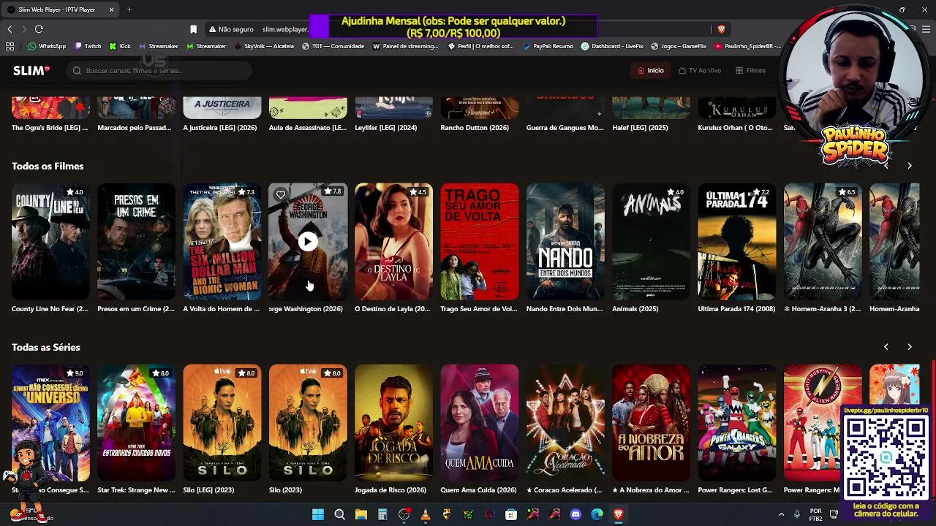
Task: Open the Coração Acelerado poster
Action: pyautogui.click(x=565, y=423)
